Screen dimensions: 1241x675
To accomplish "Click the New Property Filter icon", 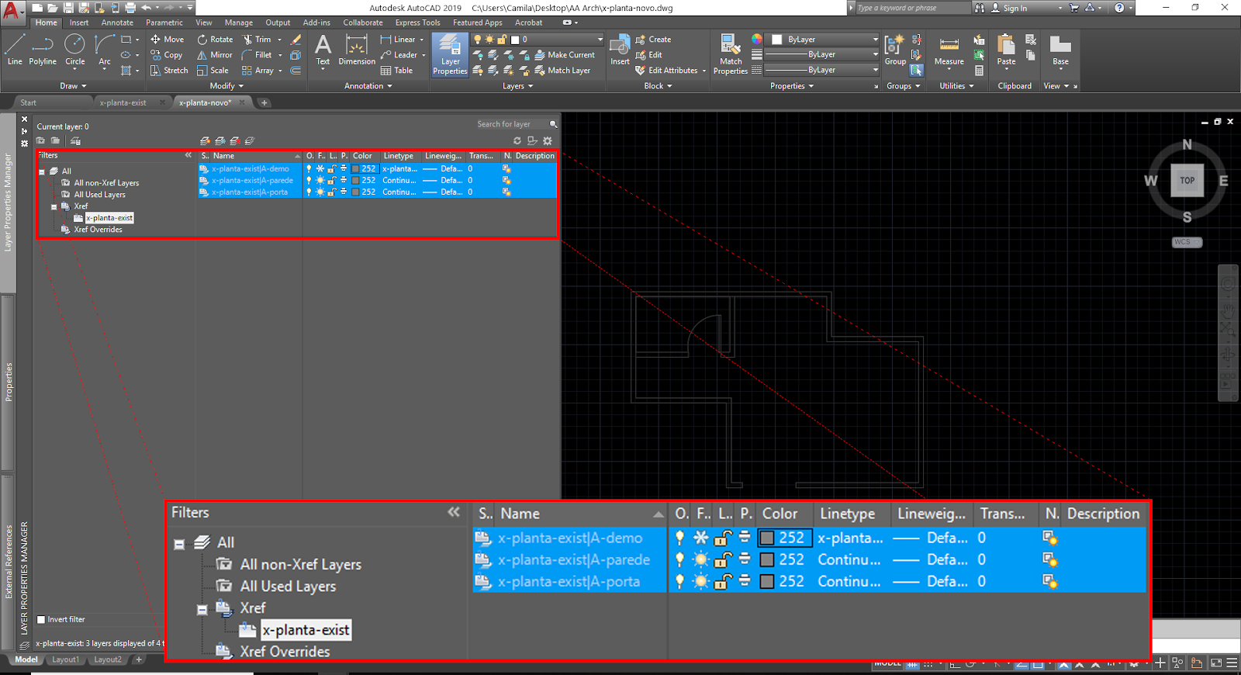I will point(40,141).
